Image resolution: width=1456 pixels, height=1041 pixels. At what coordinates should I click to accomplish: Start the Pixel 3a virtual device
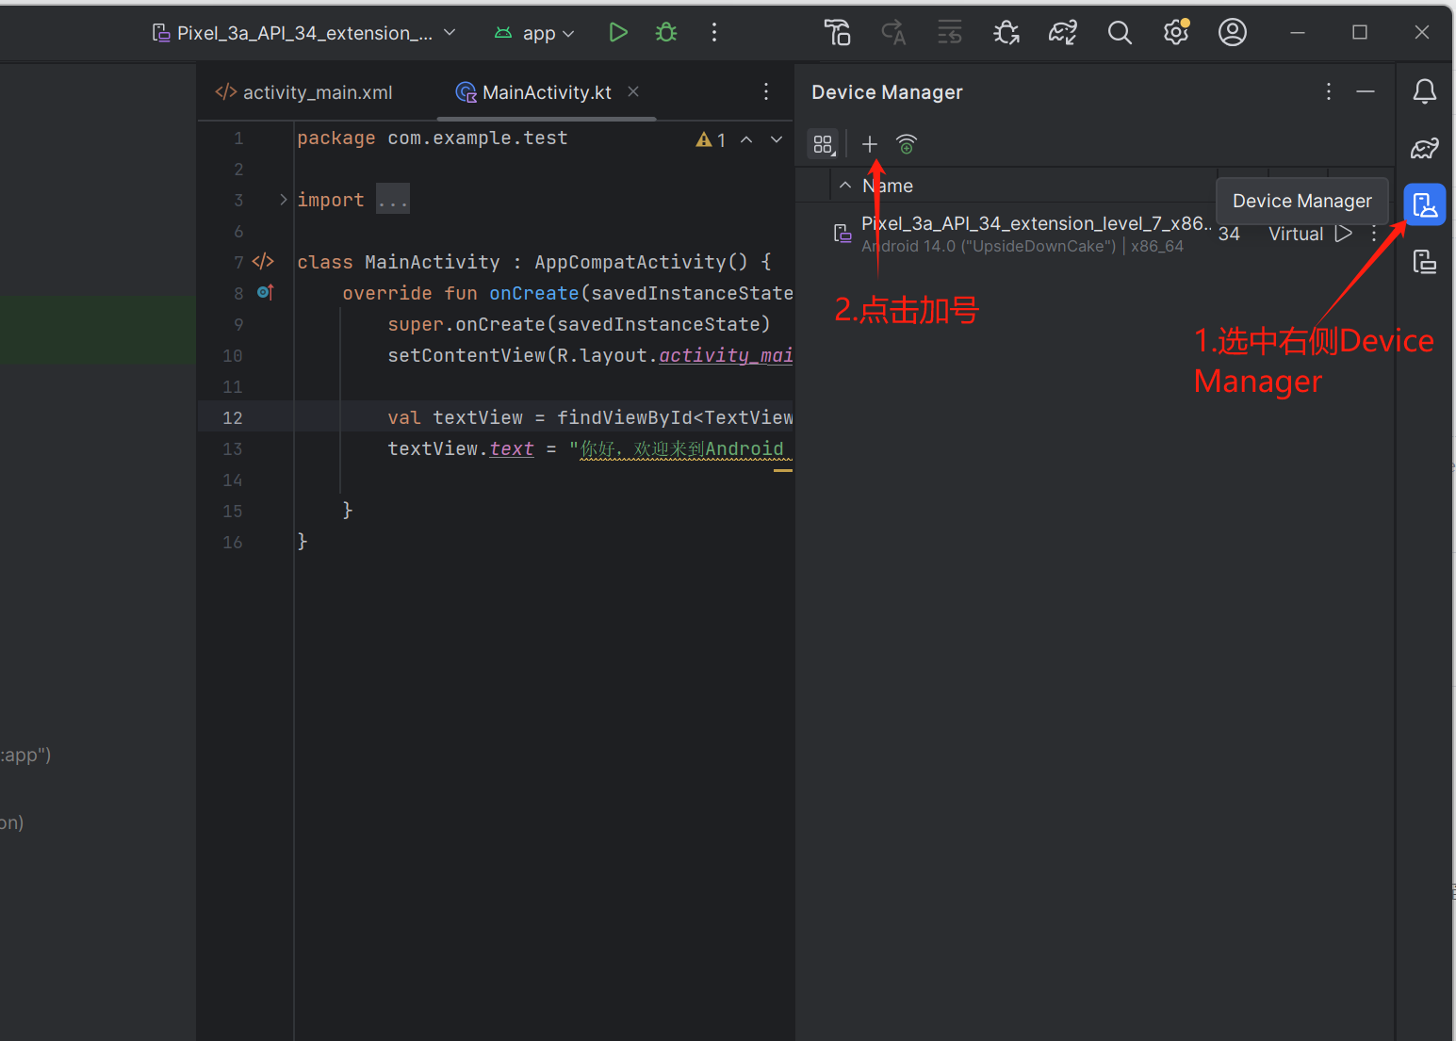[x=1343, y=234]
